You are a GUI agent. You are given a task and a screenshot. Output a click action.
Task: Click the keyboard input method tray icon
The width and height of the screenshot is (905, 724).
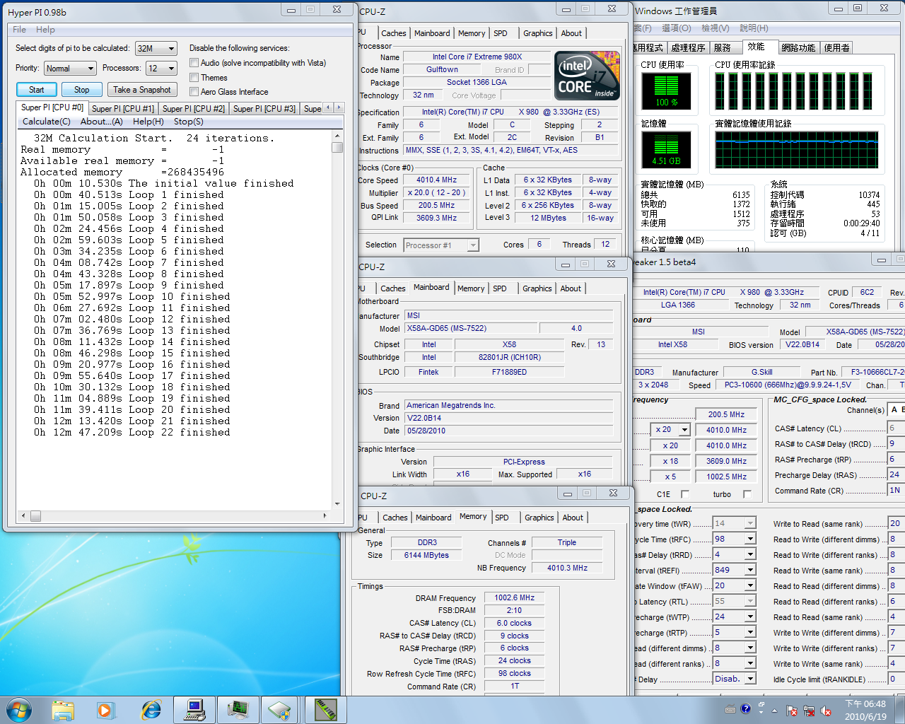tap(730, 709)
